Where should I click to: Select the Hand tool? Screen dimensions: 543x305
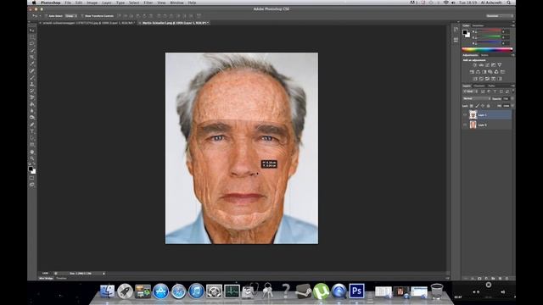32,152
